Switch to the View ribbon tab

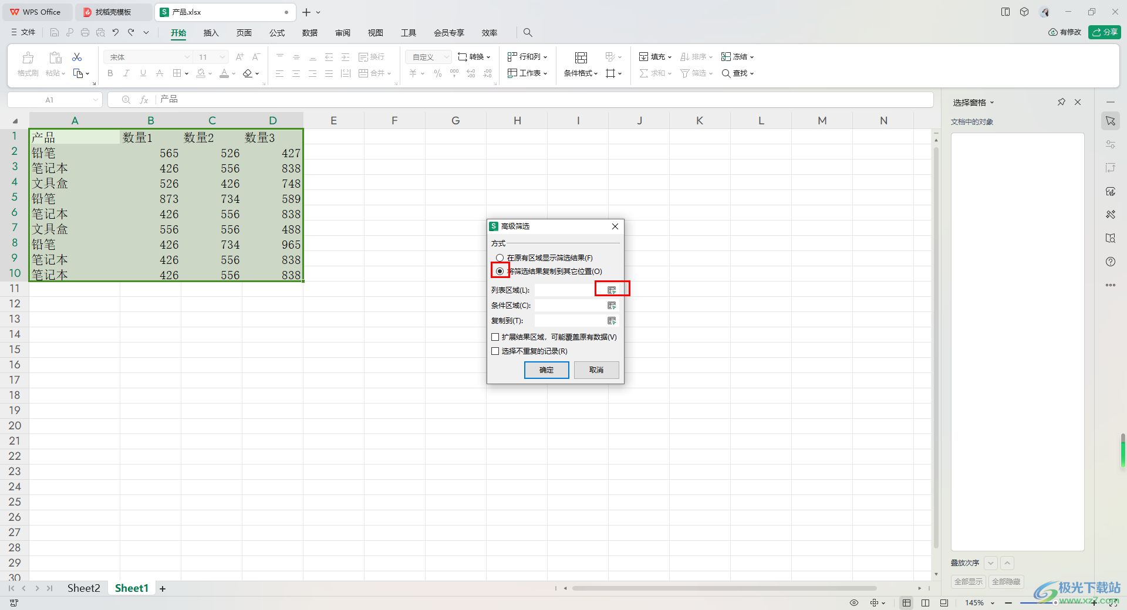(375, 33)
